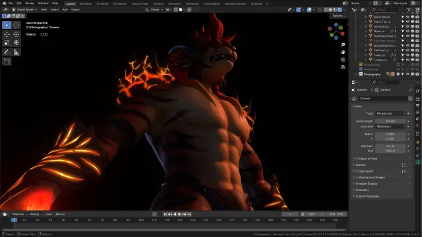The width and height of the screenshot is (422, 237).
Task: Open the timeline Marker menu
Action: 60,214
